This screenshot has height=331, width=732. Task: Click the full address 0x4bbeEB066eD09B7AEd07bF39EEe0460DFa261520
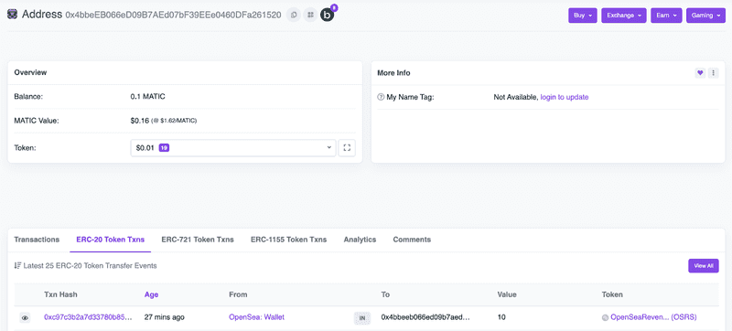point(173,15)
